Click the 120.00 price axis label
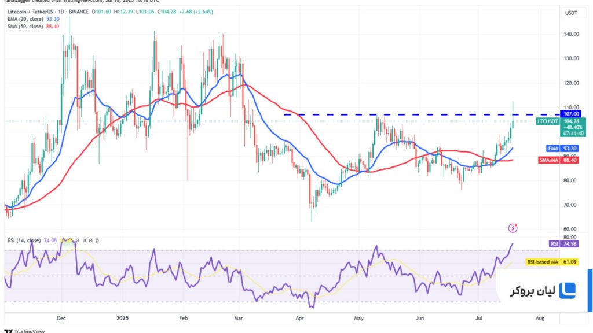Image resolution: width=593 pixels, height=333 pixels. 571,83
